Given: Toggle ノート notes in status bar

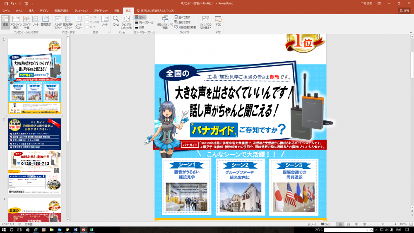Looking at the screenshot, I should pos(312,224).
